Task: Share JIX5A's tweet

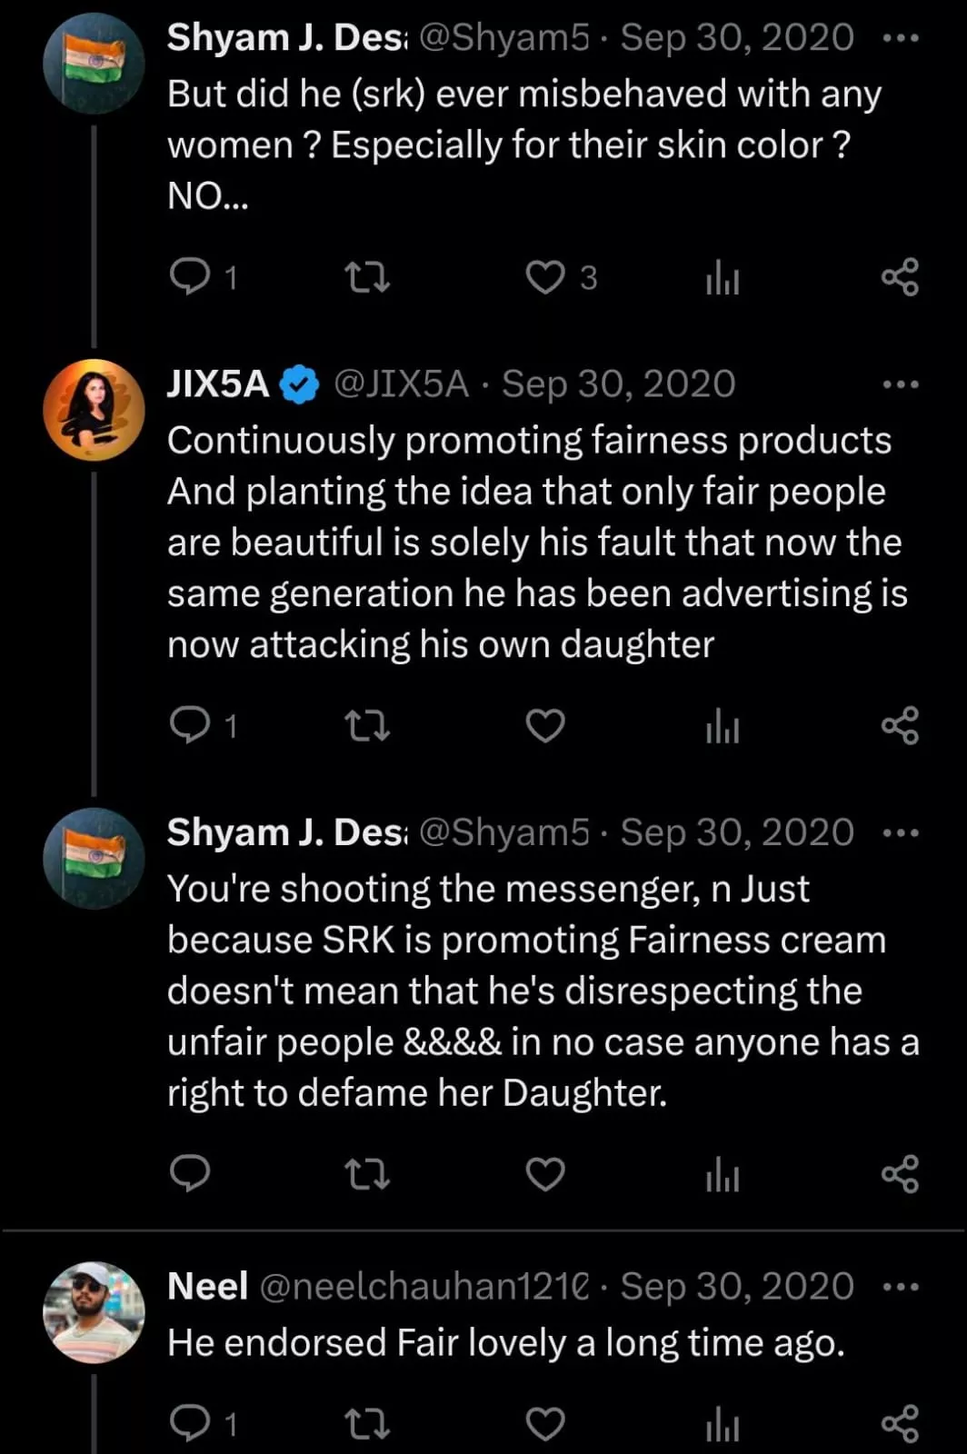Action: click(x=900, y=725)
